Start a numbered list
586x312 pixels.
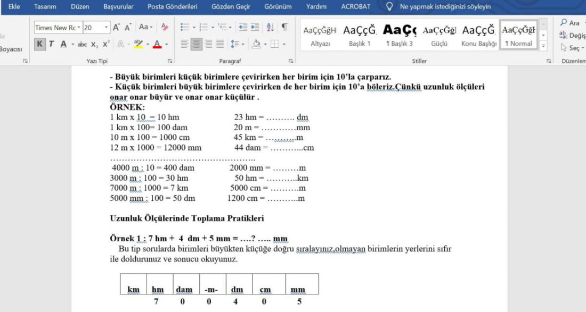(204, 27)
